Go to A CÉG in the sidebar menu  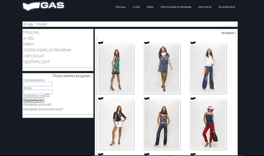point(29,38)
